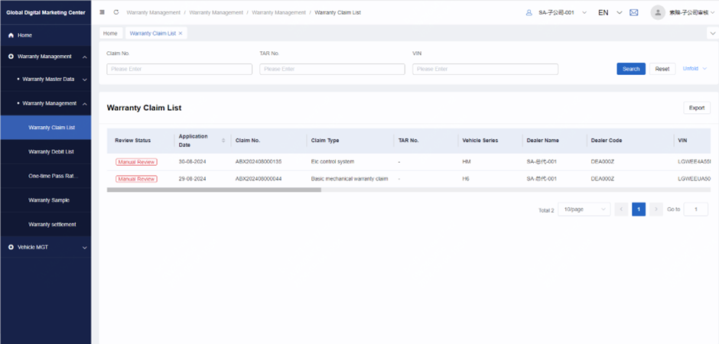Click the Export button
Screen dimensions: 719x344
click(697, 108)
